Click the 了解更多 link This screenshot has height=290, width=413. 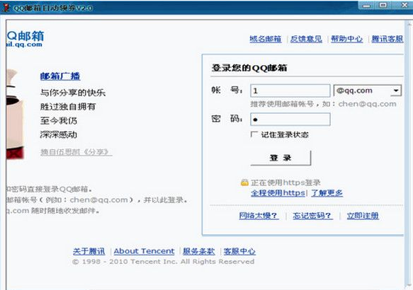click(327, 193)
